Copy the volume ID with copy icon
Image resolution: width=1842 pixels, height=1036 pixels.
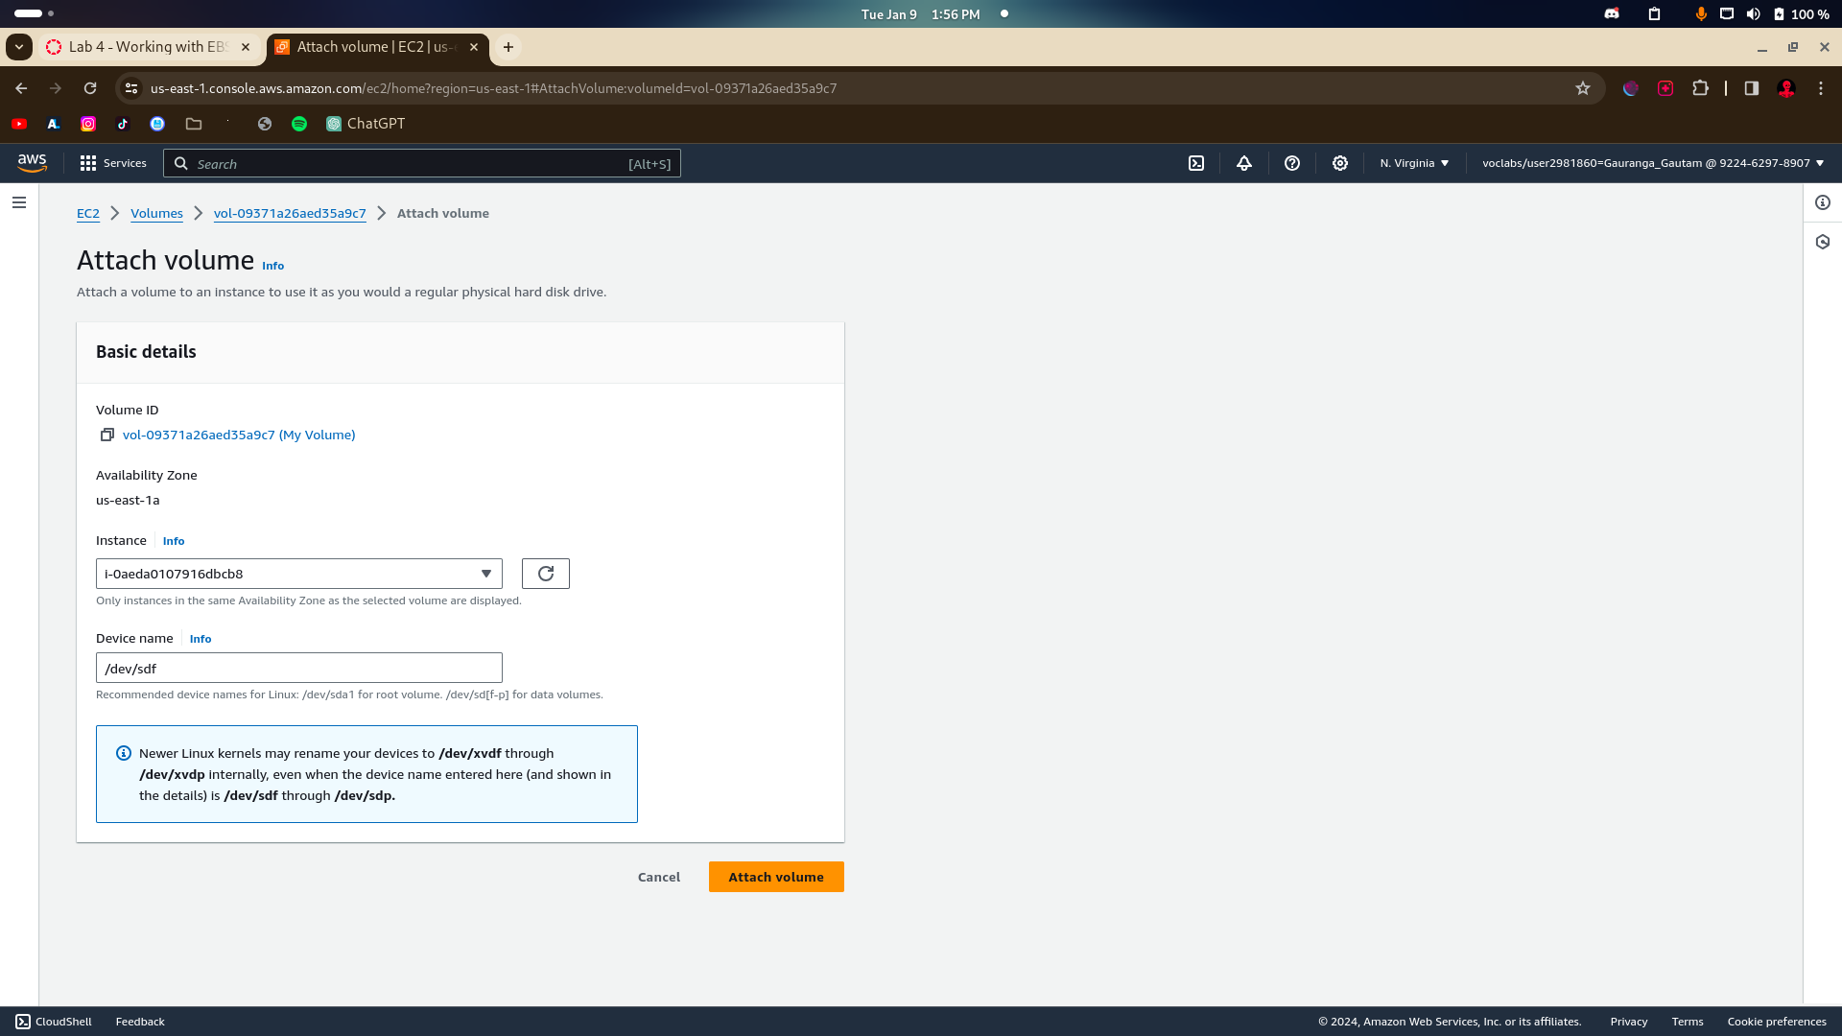107,435
